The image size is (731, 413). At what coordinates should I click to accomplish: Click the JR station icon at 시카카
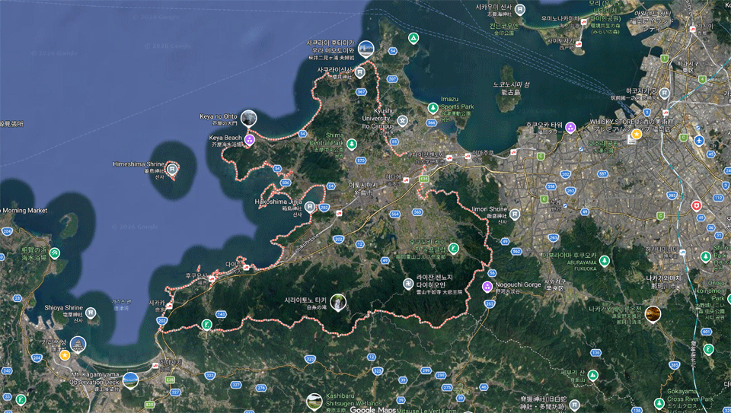170,306
